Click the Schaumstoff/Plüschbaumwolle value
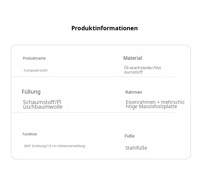 [43, 105]
